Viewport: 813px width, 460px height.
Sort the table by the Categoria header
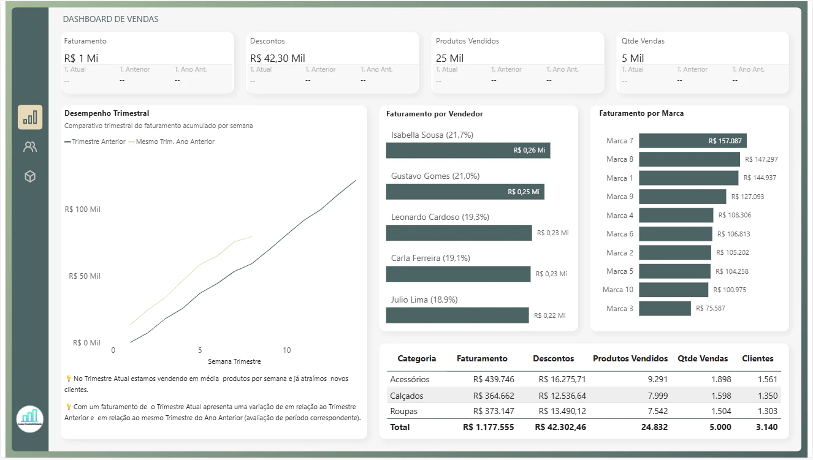point(417,358)
